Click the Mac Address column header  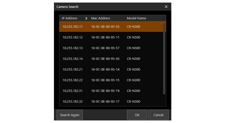(101, 18)
